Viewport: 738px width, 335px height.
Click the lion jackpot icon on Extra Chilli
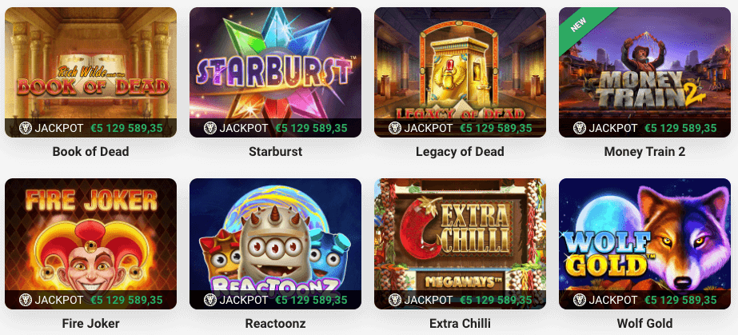coord(394,300)
